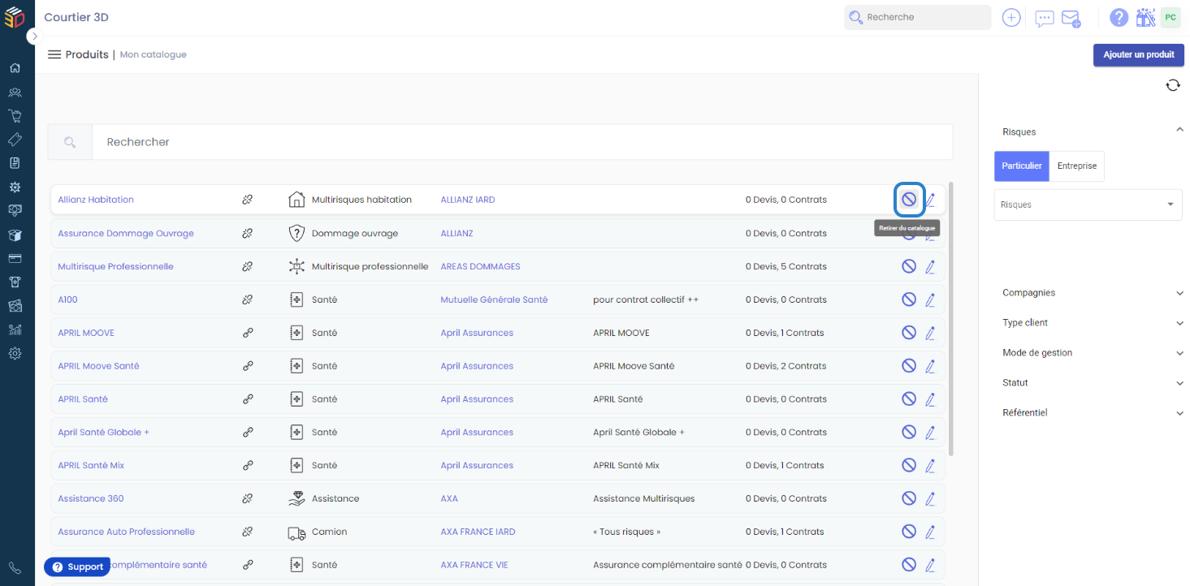Click the plus circle icon in the header
The image size is (1190, 586).
tap(1011, 18)
